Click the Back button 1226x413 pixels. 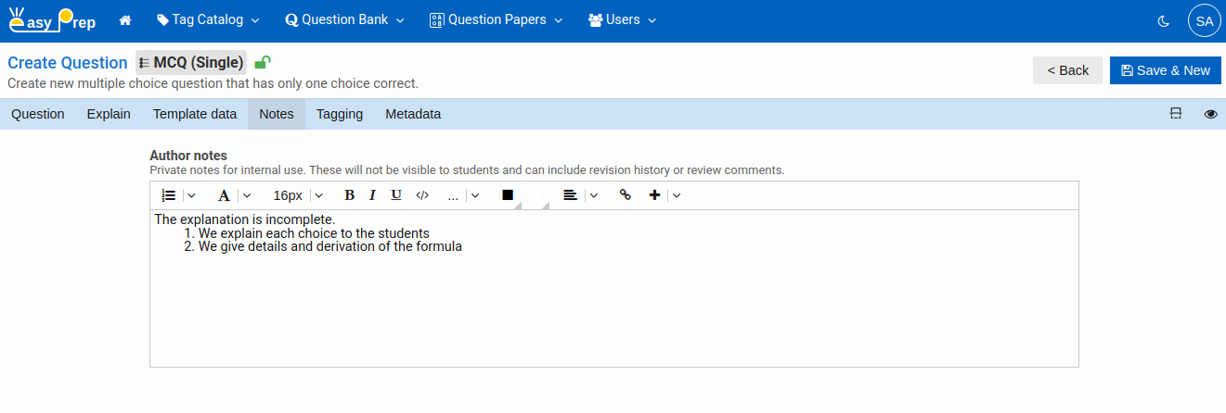[1067, 70]
